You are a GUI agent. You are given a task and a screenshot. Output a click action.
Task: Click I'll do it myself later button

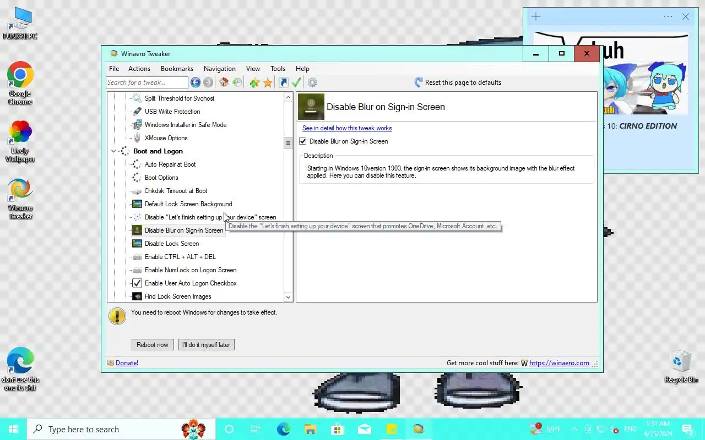(207, 345)
